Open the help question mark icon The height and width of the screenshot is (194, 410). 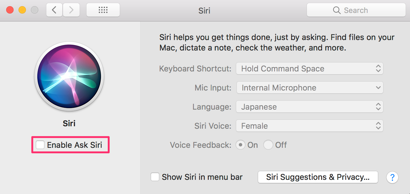(392, 177)
